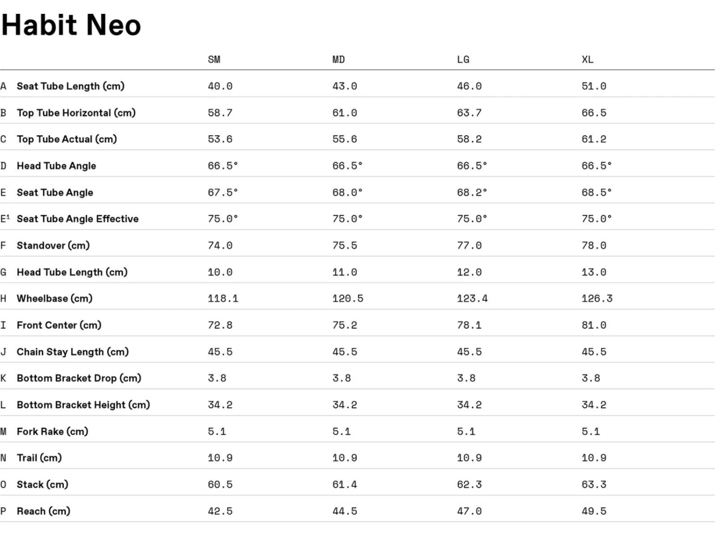Click the Bottom Bracket Drop label
This screenshot has height=536, width=715.
click(x=79, y=378)
